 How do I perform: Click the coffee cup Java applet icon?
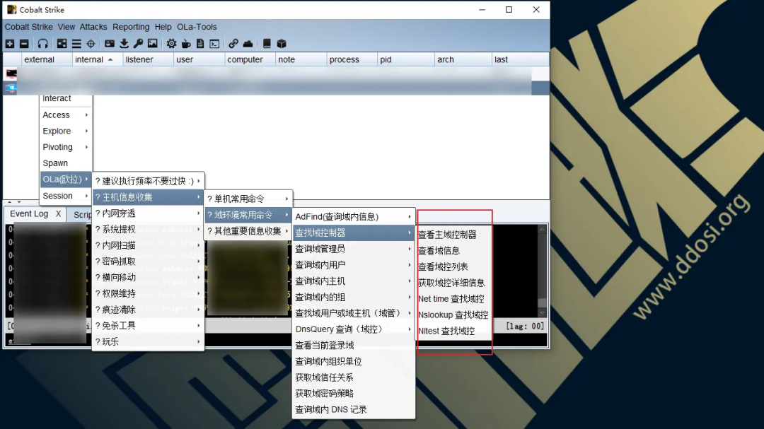click(186, 44)
